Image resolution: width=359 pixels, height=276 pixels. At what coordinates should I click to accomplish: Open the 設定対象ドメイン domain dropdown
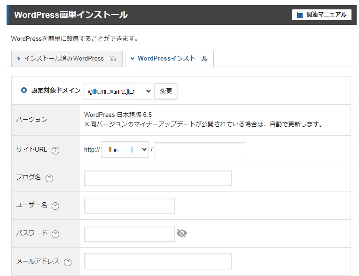coord(118,91)
